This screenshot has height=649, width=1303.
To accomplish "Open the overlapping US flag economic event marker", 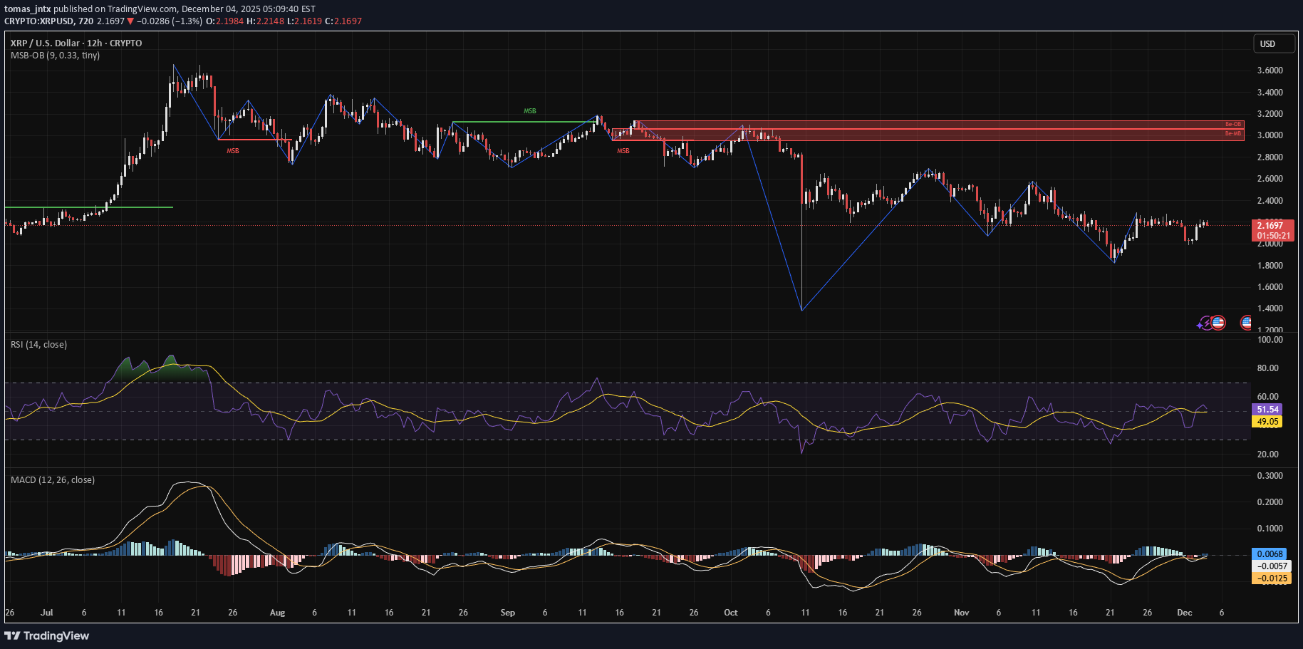I will (x=1218, y=323).
